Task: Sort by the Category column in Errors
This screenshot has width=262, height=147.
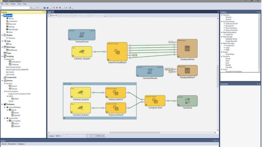Action: [x=21, y=144]
